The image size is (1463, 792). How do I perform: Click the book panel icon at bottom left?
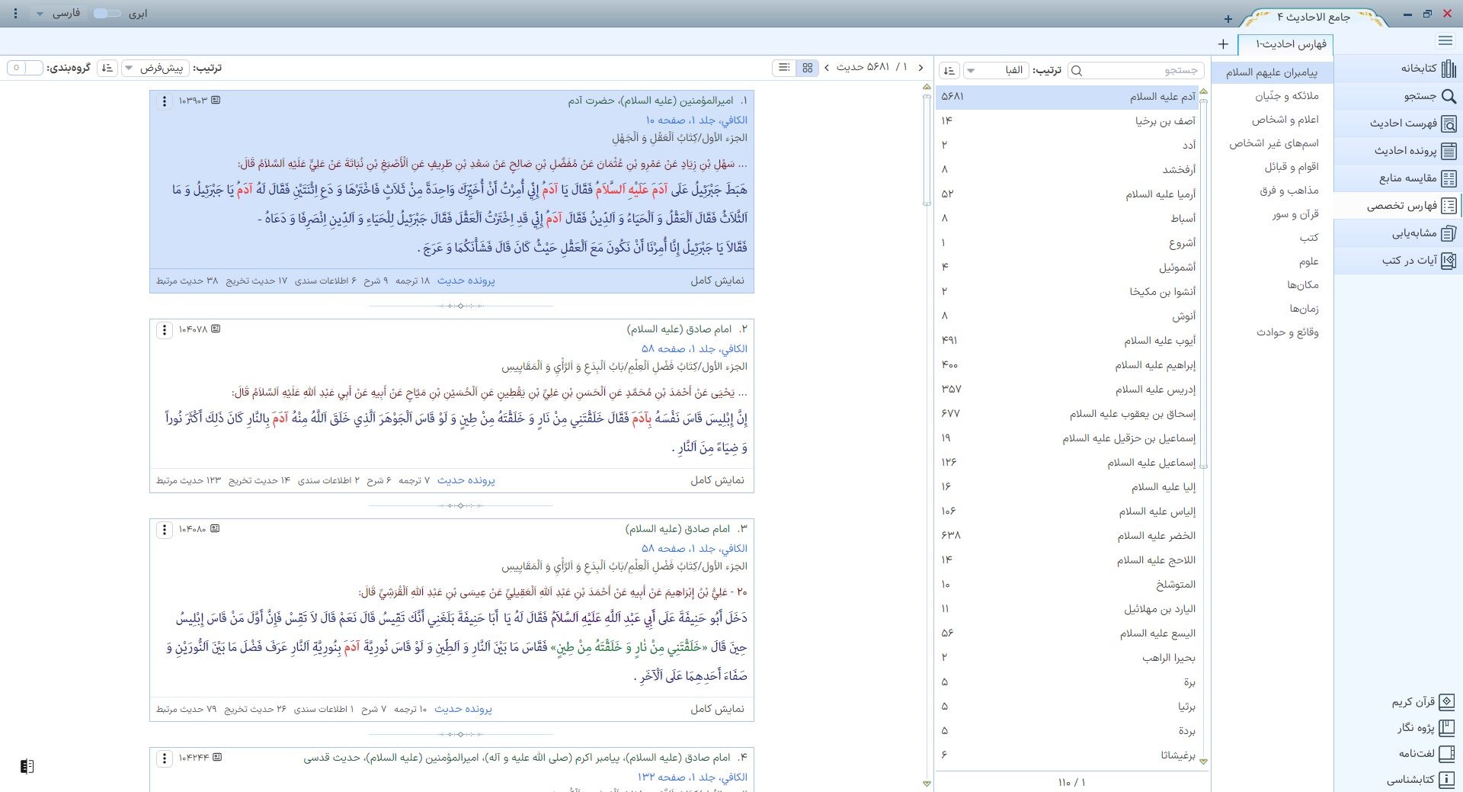(x=27, y=766)
